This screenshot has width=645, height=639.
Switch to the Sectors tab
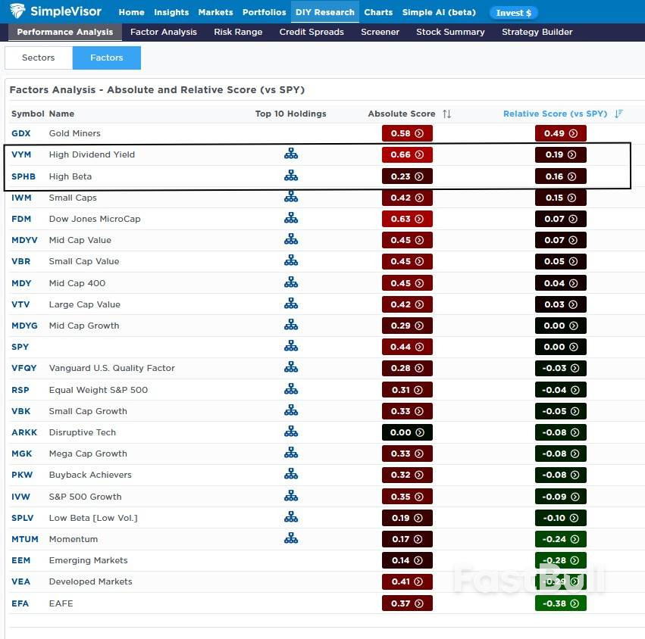37,58
